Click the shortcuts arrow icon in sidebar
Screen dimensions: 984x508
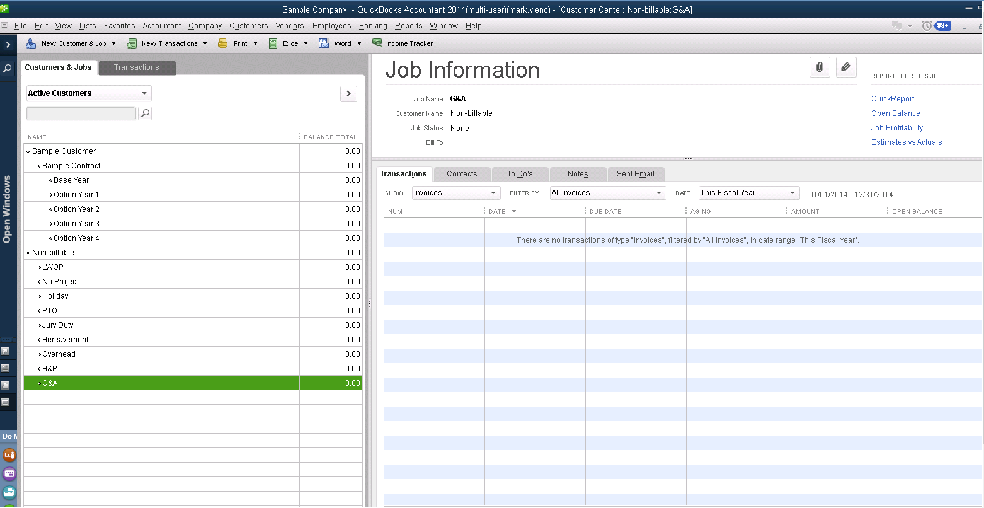5,352
